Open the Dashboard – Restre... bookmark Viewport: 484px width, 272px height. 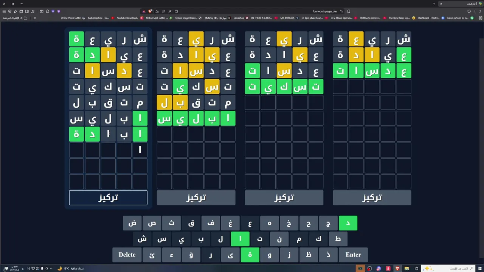click(431, 18)
